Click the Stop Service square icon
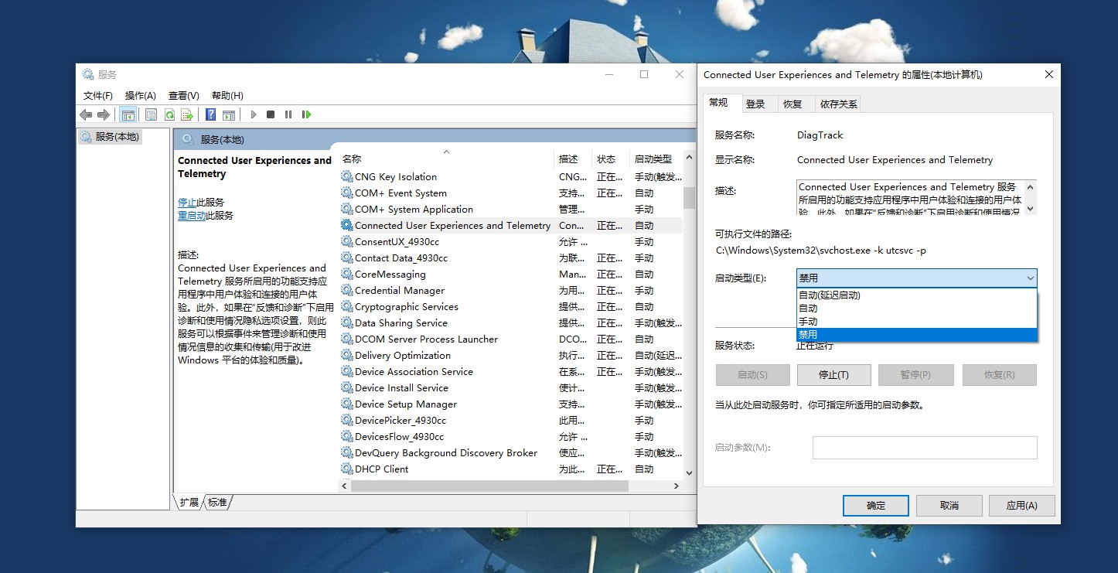Screen dimensions: 1118x573 271,114
